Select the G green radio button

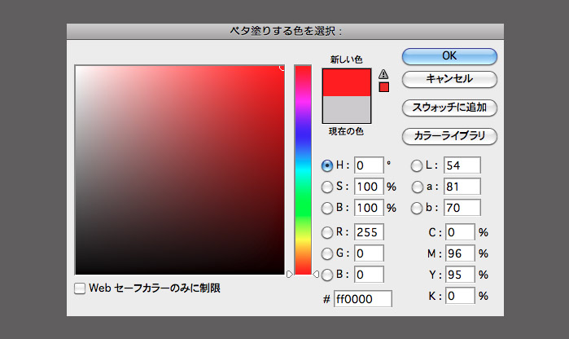(327, 253)
